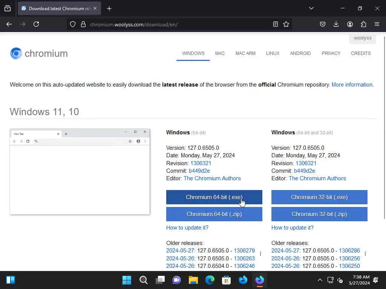Open older release revision 1306256
Screen dimensions: 386x289
349,259
